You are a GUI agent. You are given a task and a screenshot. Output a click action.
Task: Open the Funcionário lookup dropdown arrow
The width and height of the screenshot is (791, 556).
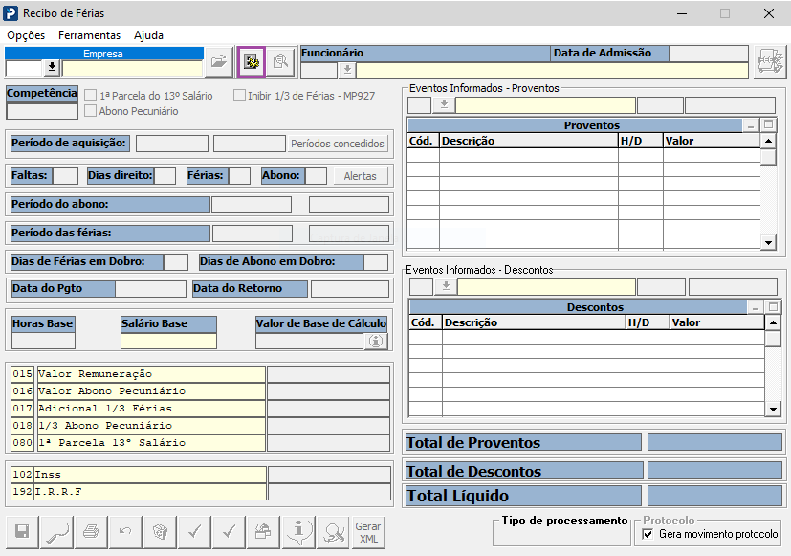347,70
